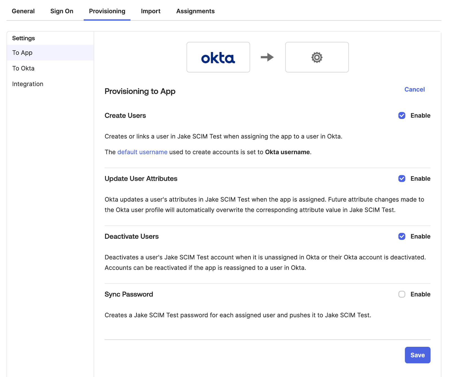
Task: Click the app gear icon card
Action: click(317, 57)
